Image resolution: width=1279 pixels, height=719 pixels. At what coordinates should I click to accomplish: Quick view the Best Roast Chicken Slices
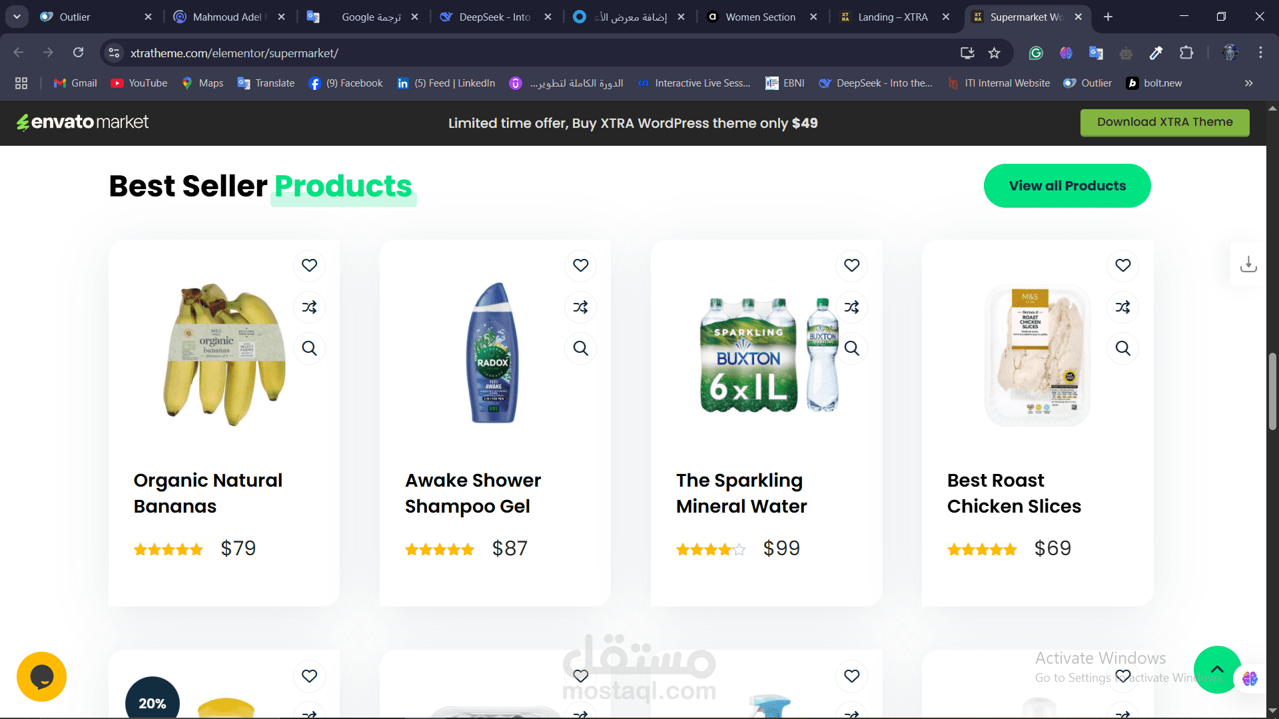pyautogui.click(x=1122, y=348)
